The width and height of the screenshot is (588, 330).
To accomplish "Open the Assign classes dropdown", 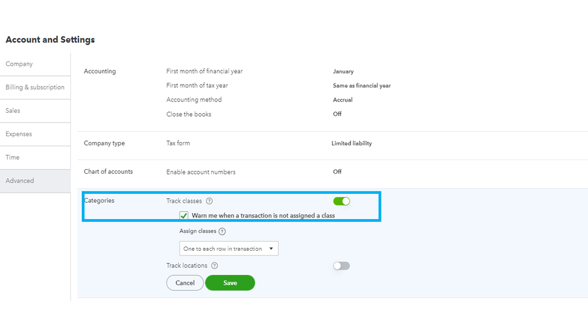I will (x=228, y=248).
